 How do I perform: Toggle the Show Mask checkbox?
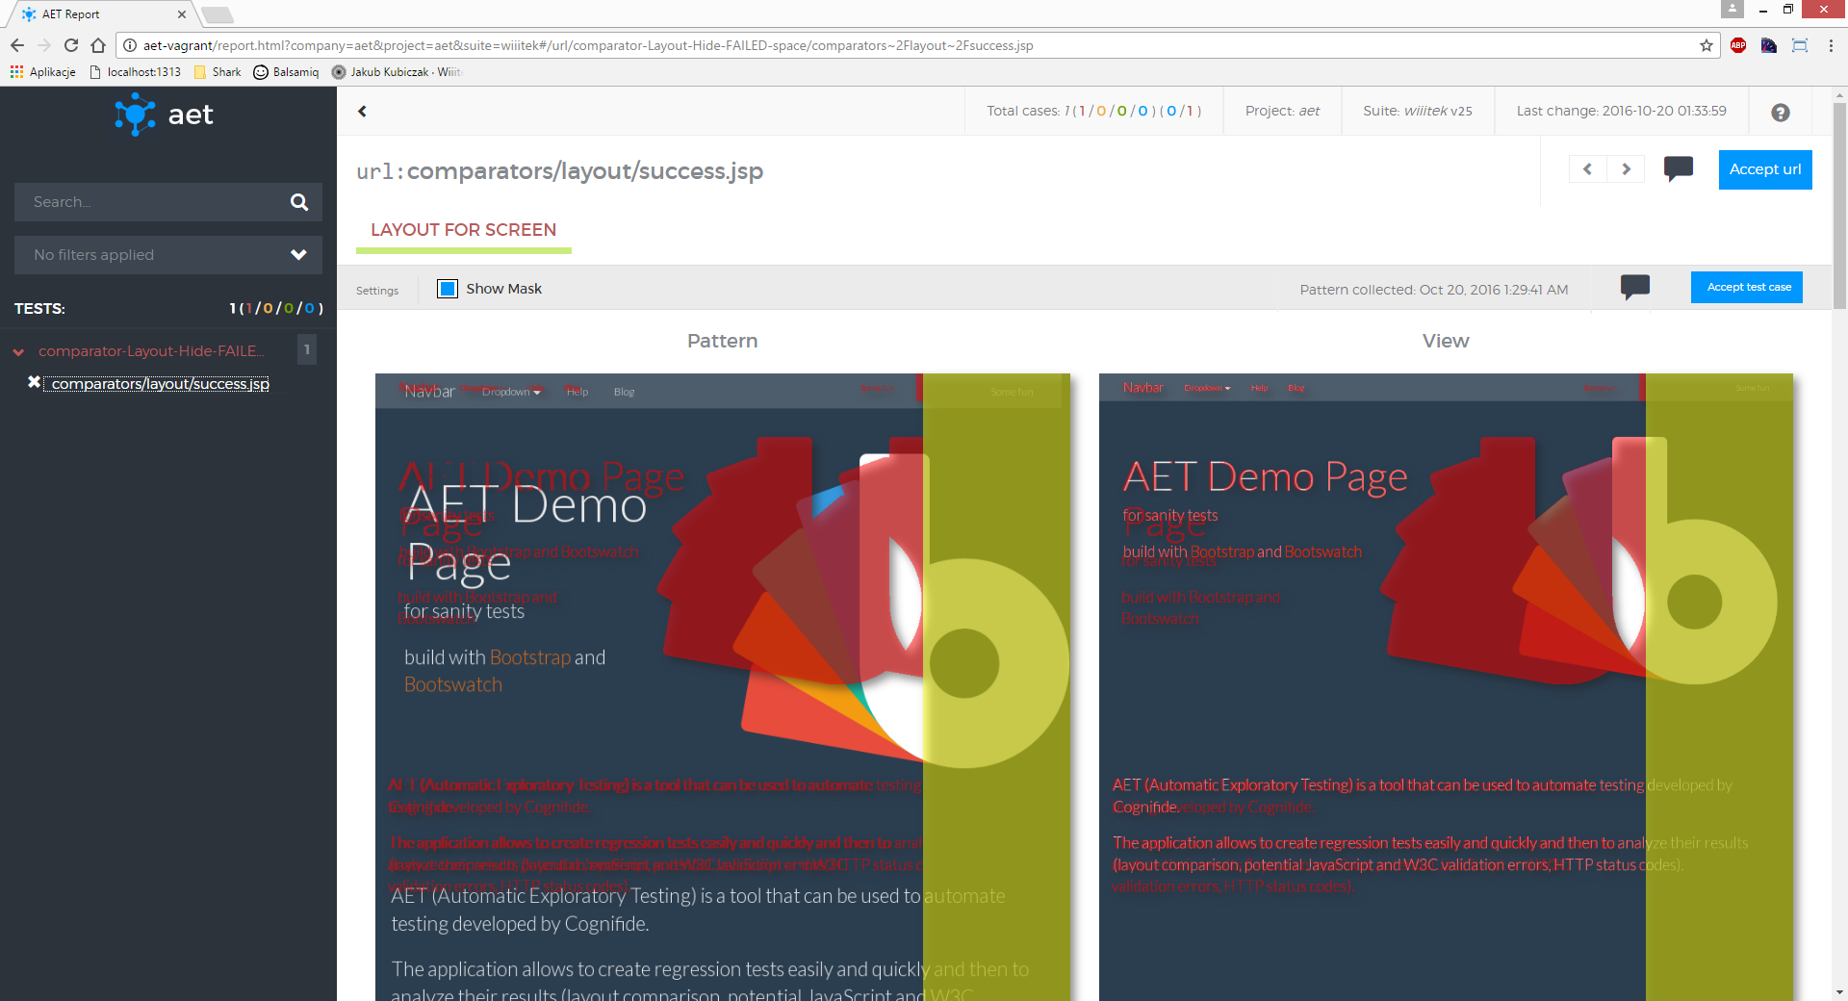(448, 289)
